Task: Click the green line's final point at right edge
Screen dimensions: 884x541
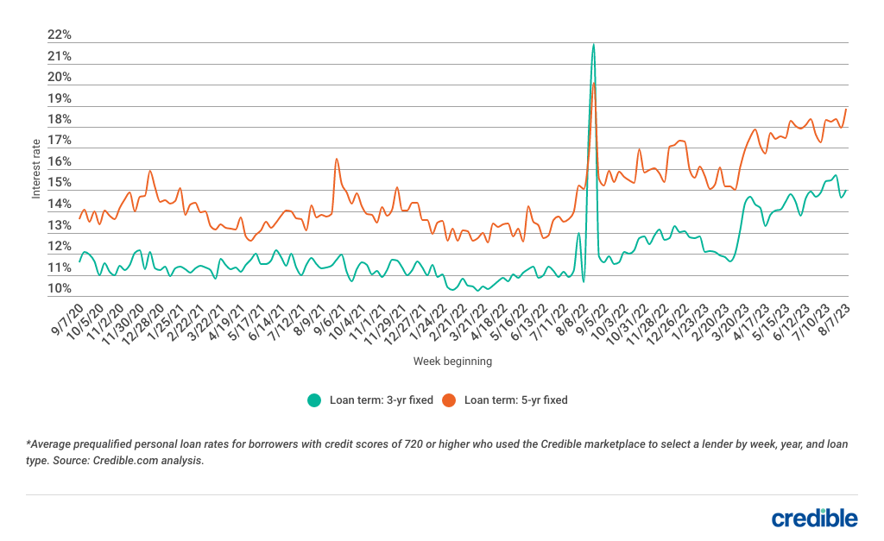Action: coord(847,191)
